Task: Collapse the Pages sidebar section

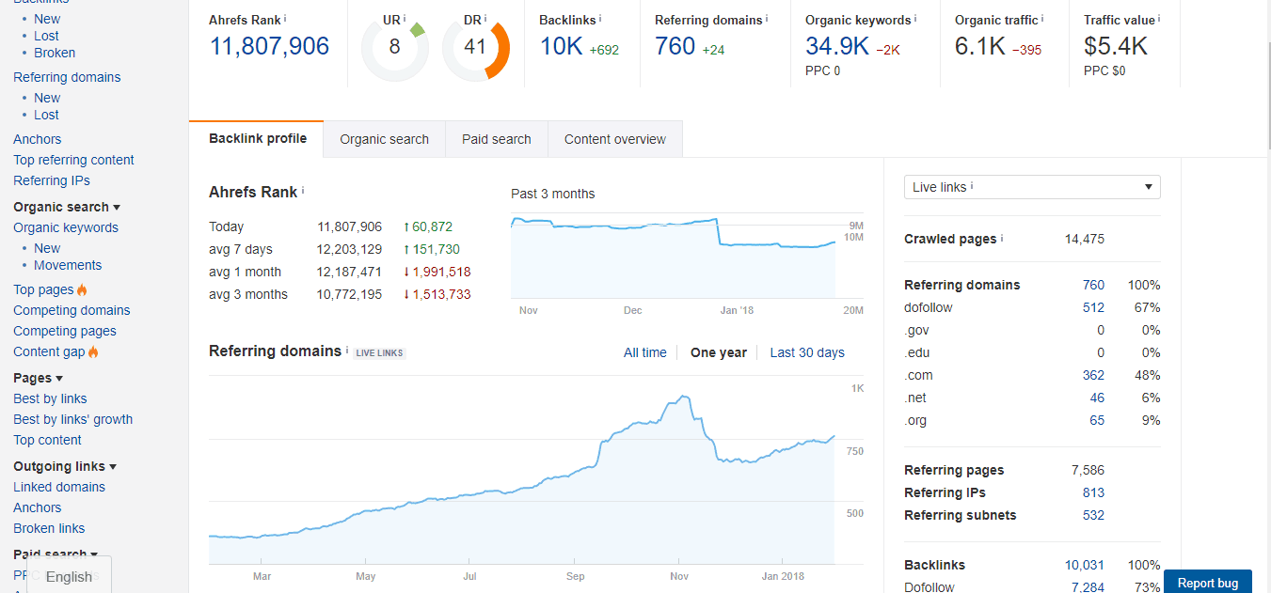Action: [x=39, y=378]
